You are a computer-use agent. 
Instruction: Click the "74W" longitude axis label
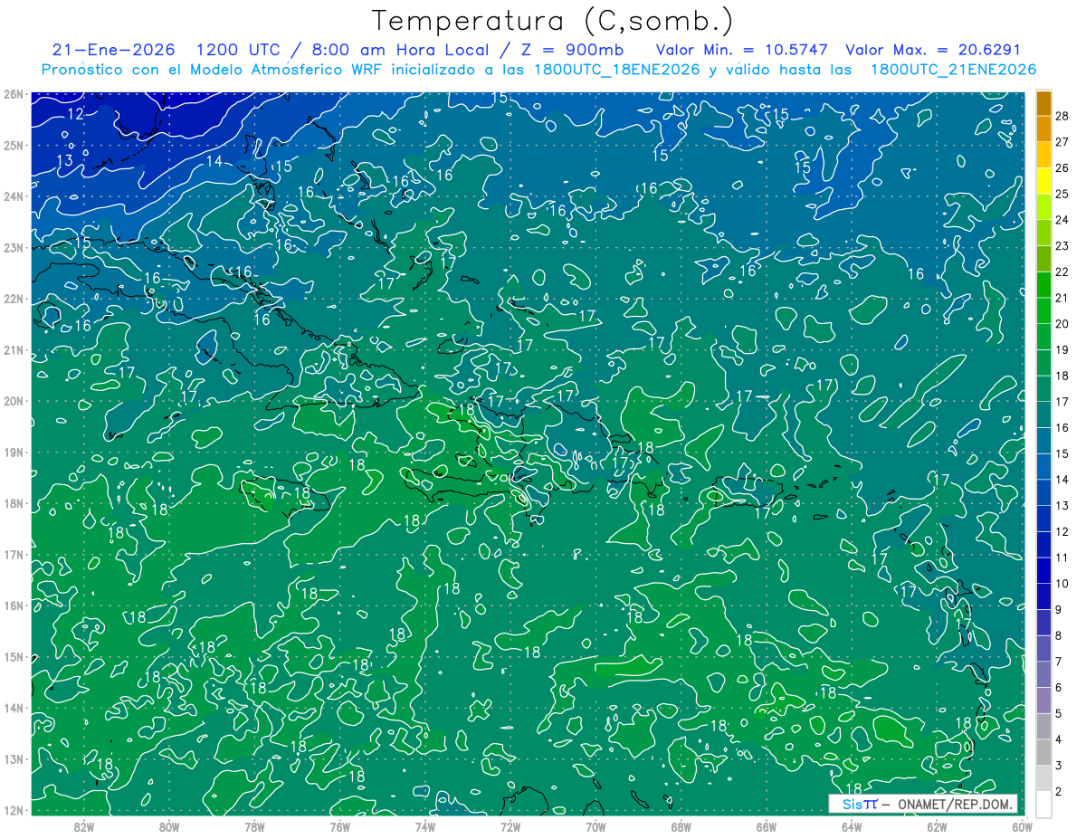pyautogui.click(x=425, y=826)
